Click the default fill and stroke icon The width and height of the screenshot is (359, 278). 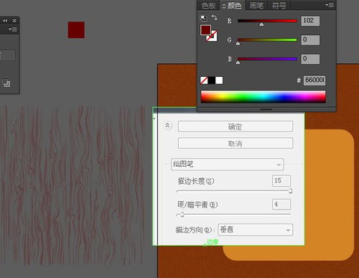point(203,18)
